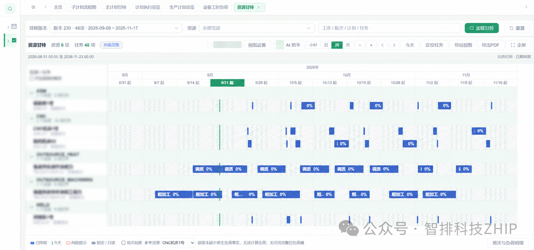Click the 11/16 起 week header
Image resolution: width=534 pixels, height=250 pixels.
coord(500,83)
